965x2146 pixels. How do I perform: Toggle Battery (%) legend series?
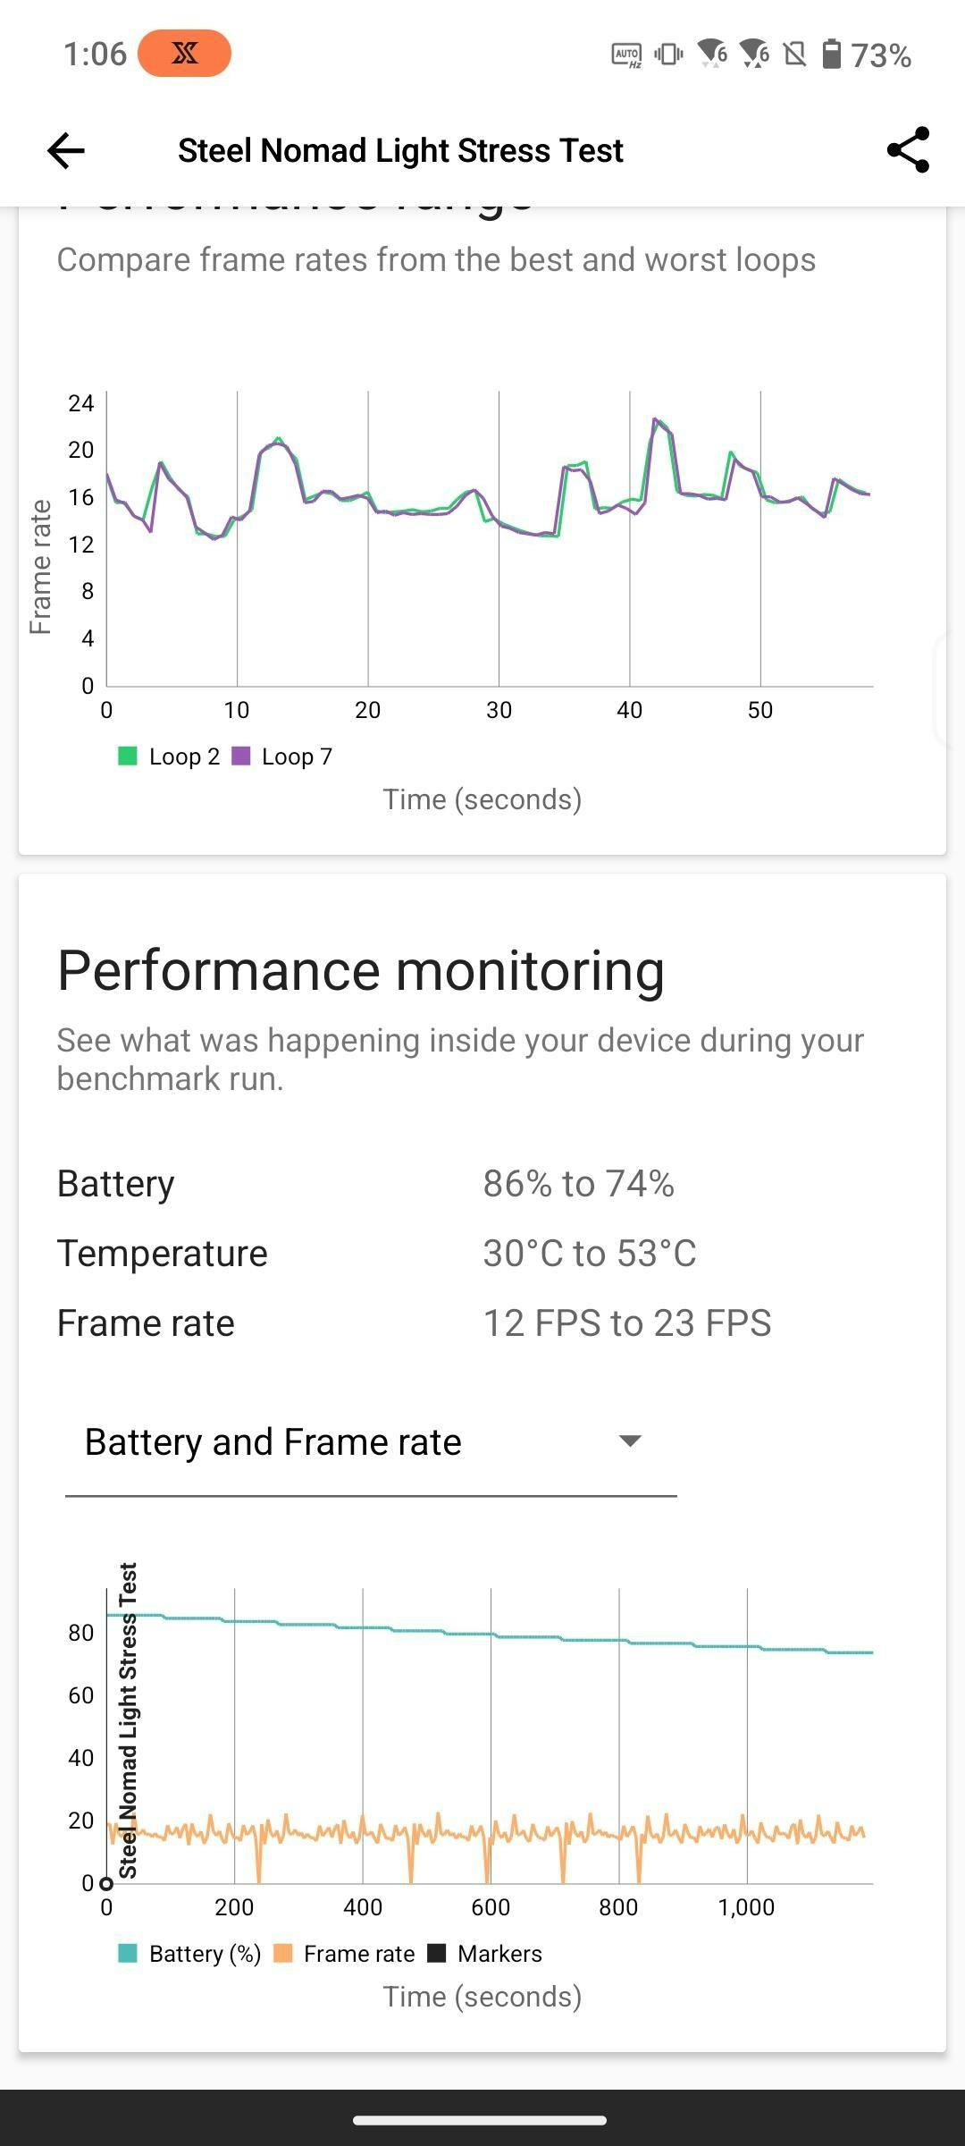coord(189,1954)
